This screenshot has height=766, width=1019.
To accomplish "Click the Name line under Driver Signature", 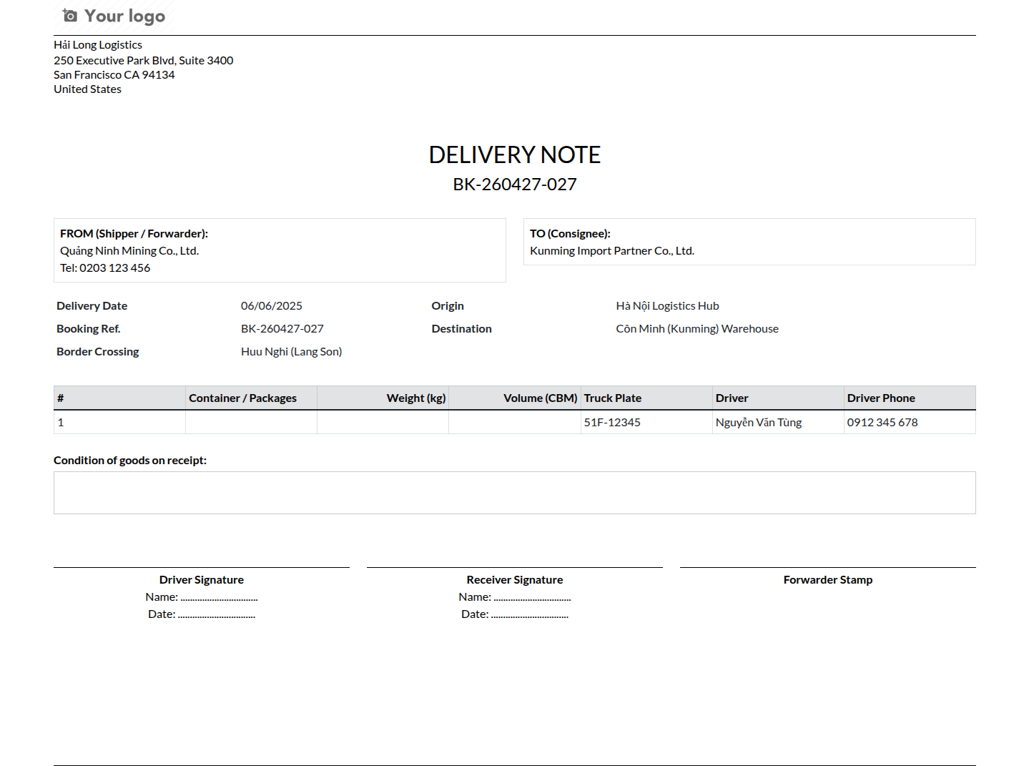I will tap(202, 596).
